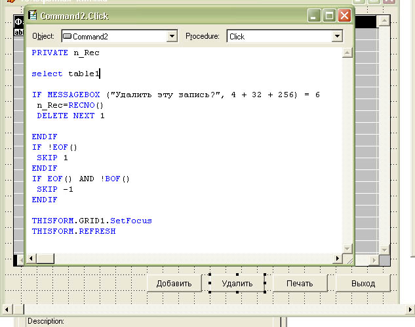Screen dimensions: 415x327
Task: Click the code editor scroll left arrow
Action: 31,258
